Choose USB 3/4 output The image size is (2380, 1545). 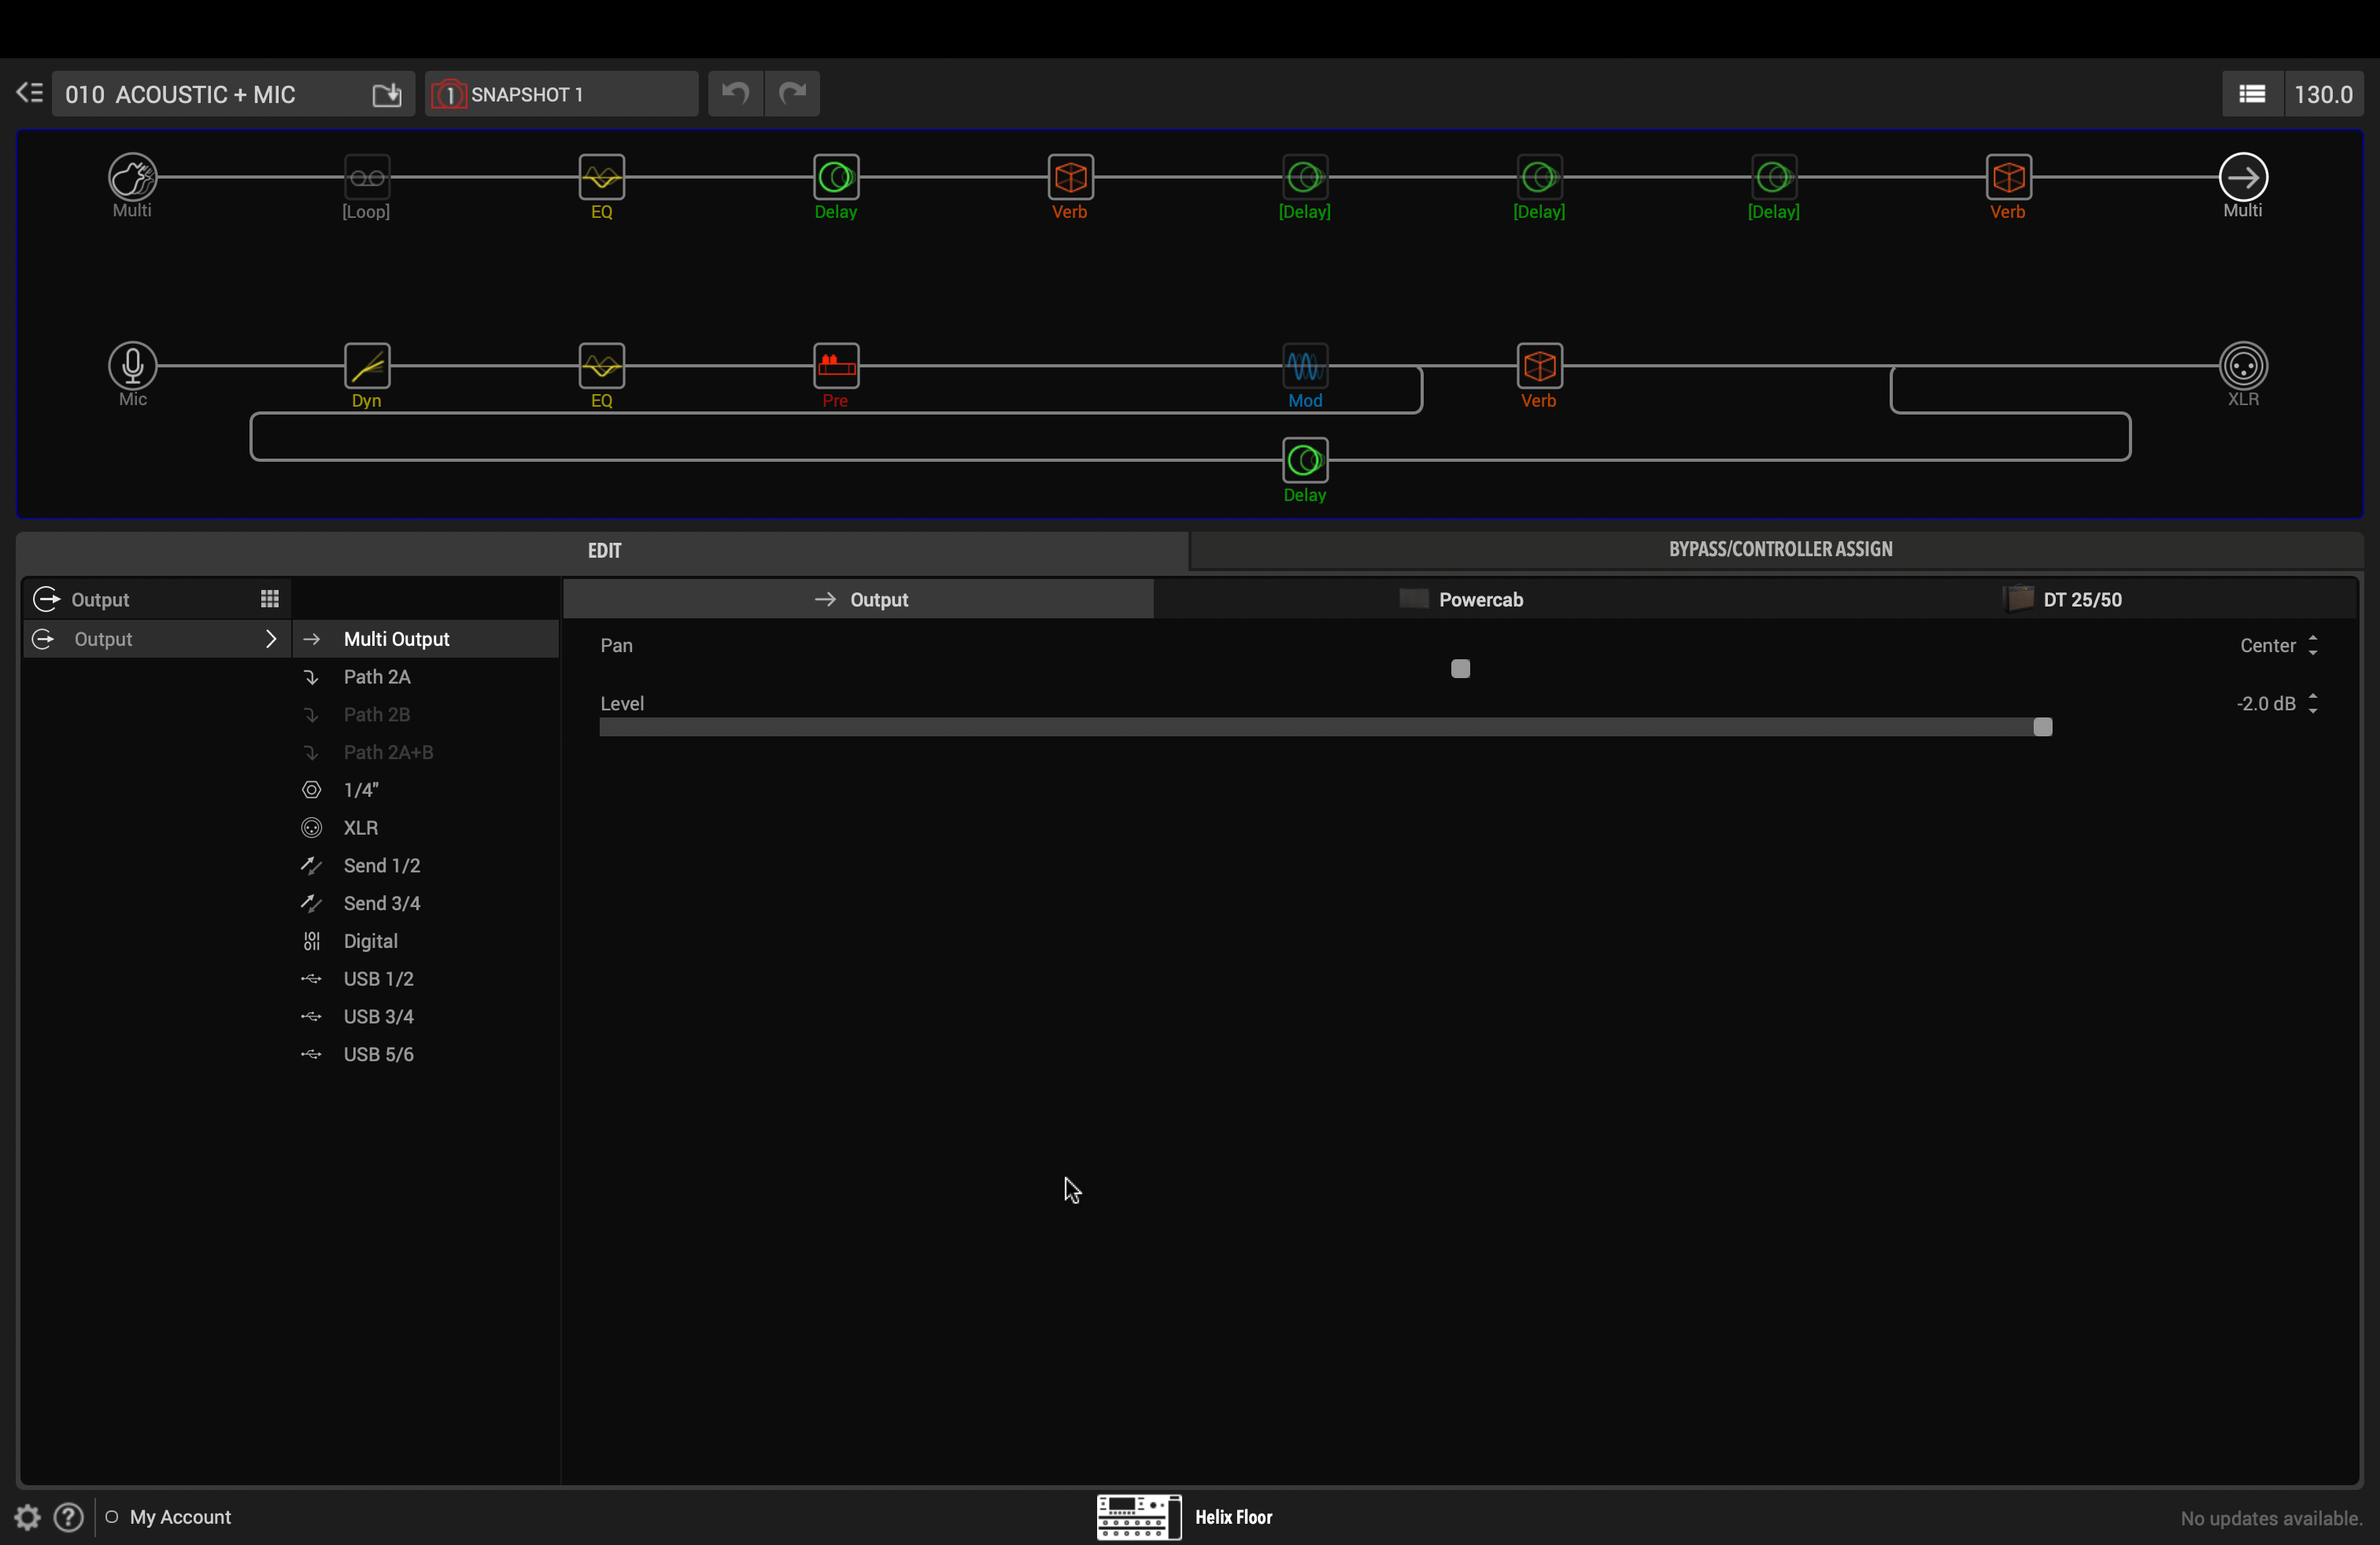426,1016
